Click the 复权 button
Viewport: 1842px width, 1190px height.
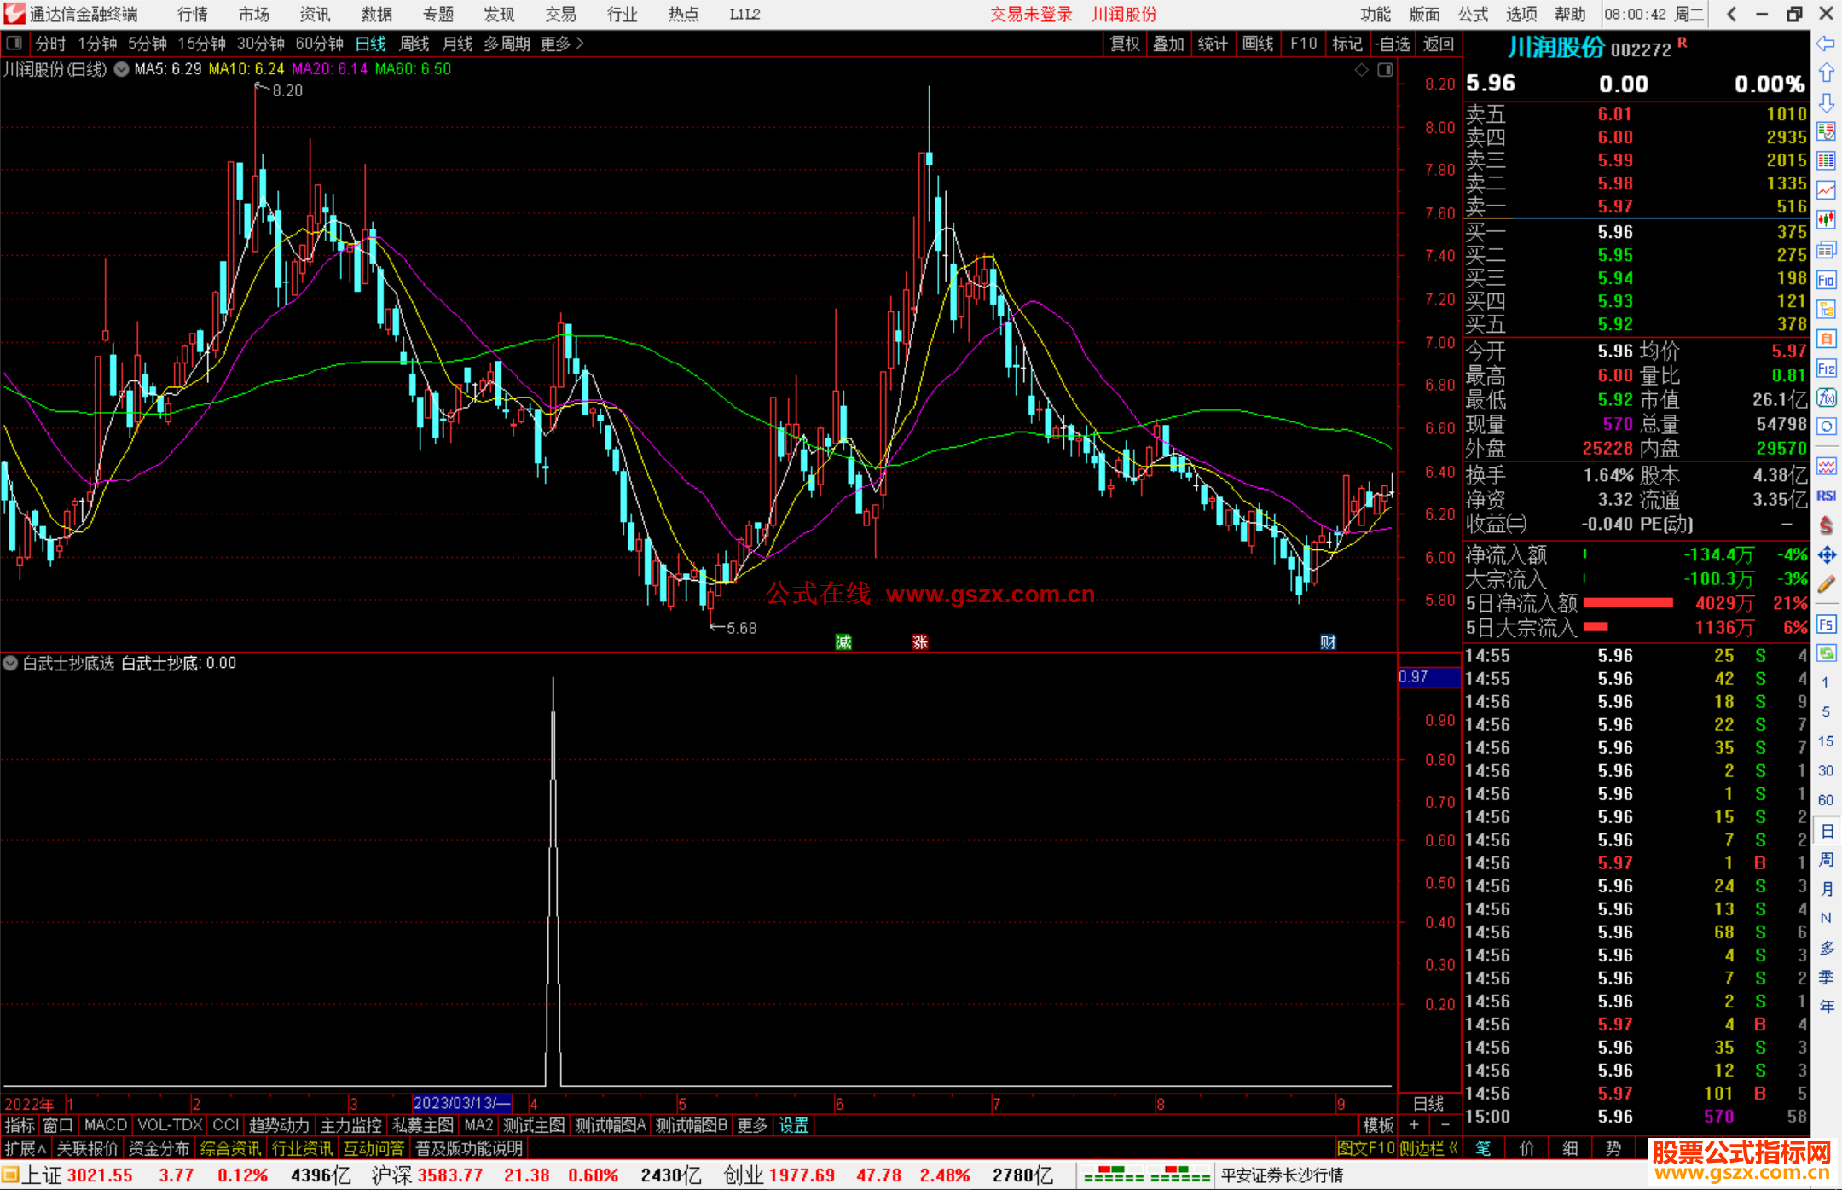1125,44
